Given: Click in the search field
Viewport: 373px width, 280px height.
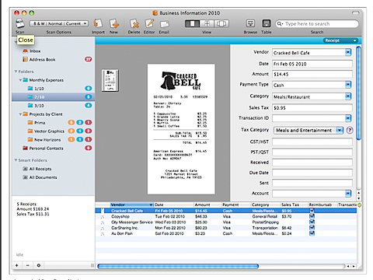Looking at the screenshot, I should tap(317, 24).
